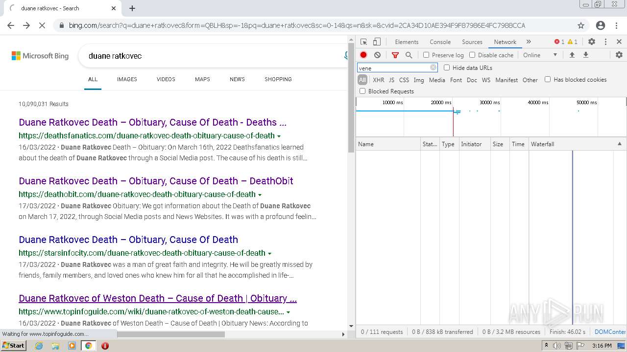The height and width of the screenshot is (352, 627).
Task: Enable Preserve log checkbox
Action: pyautogui.click(x=426, y=55)
